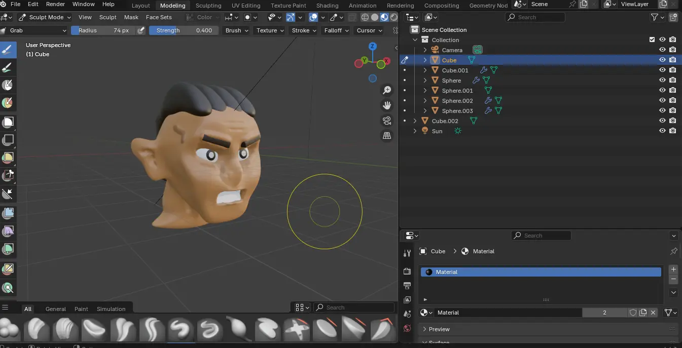Adjust the Strength slider
The height and width of the screenshot is (348, 682).
tap(184, 30)
